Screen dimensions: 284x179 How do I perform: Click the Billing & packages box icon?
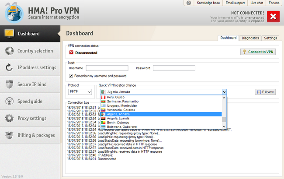point(9,135)
